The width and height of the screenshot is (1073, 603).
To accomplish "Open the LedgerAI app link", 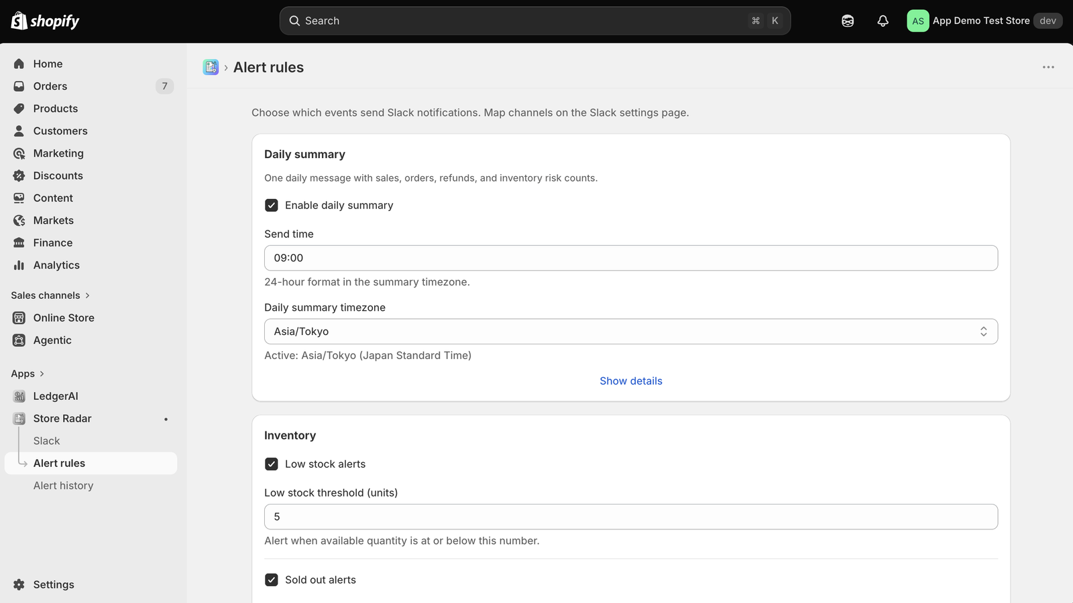I will (x=56, y=396).
